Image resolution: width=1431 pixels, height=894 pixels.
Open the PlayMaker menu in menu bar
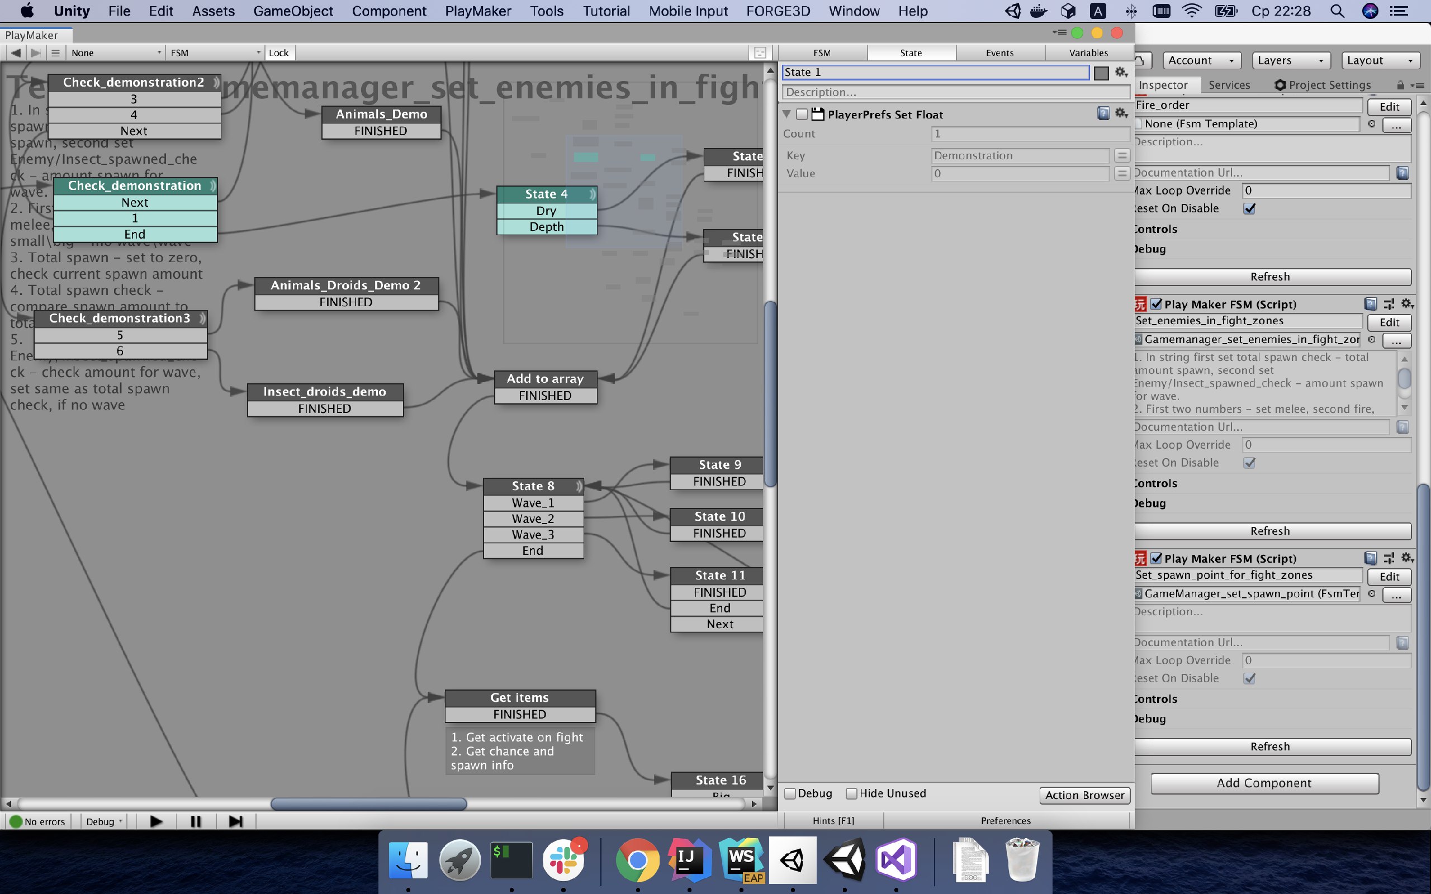coord(478,11)
